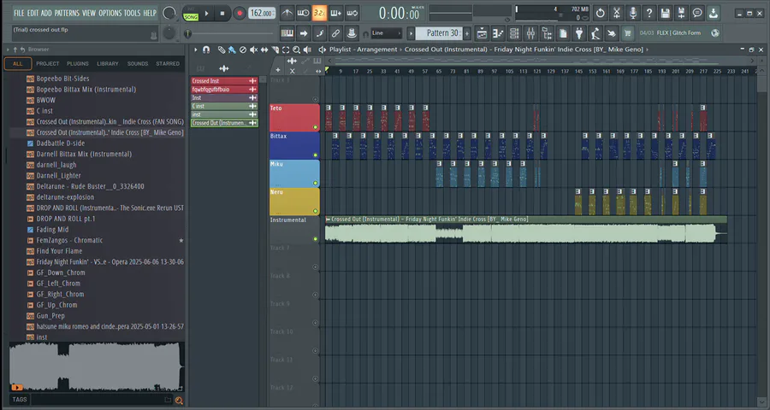Select the playback speaker tool in playlist
The width and height of the screenshot is (770, 410).
tap(307, 50)
